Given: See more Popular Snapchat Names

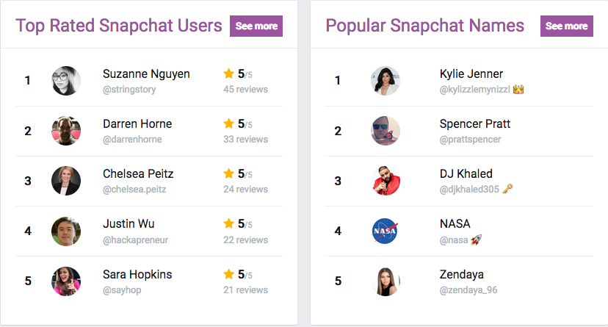Looking at the screenshot, I should pos(566,26).
